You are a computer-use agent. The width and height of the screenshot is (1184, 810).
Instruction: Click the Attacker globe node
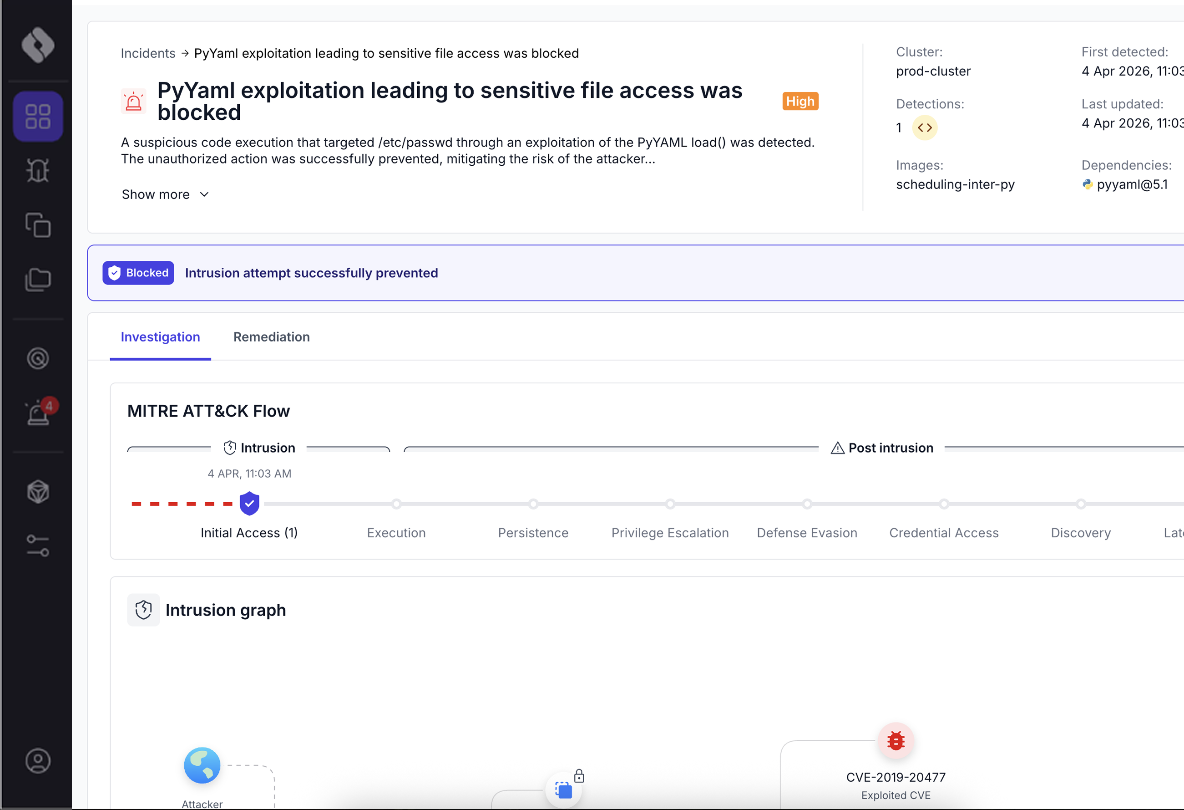click(202, 766)
